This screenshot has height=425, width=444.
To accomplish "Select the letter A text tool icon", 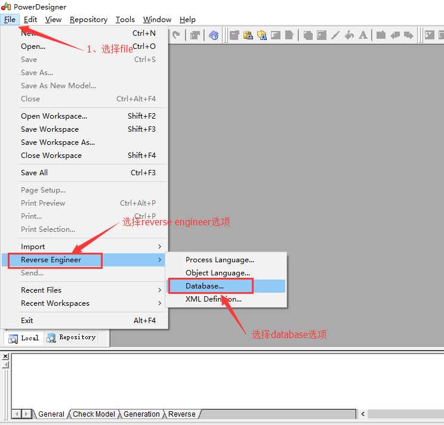I will [363, 35].
